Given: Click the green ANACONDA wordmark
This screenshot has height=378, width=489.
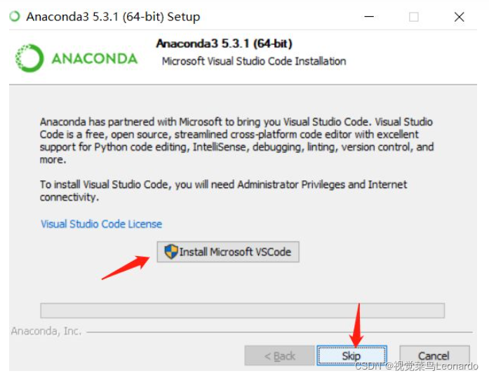Looking at the screenshot, I should click(95, 59).
